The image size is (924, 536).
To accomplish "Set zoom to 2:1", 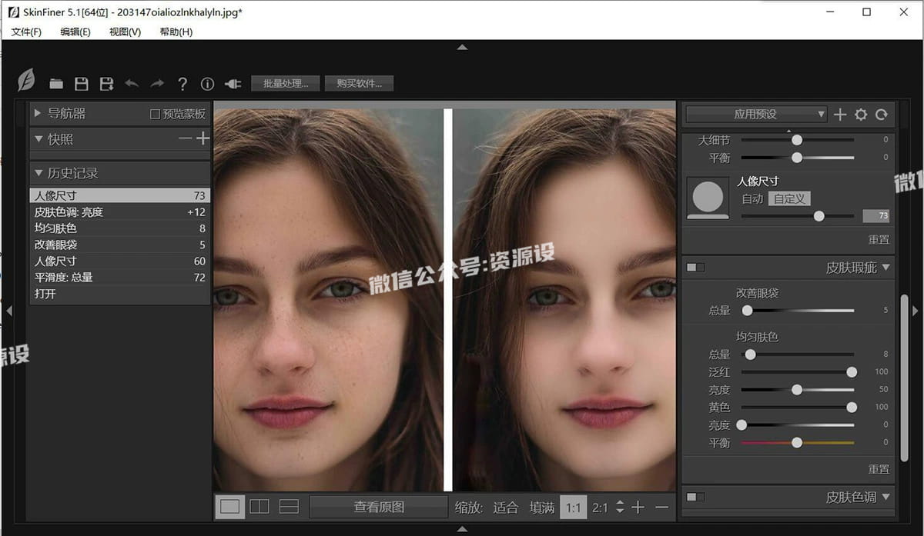I will [600, 508].
